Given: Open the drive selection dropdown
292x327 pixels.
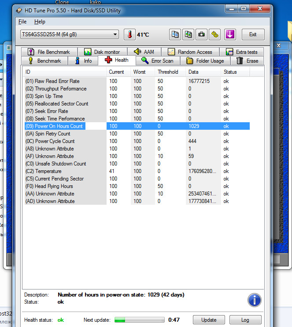Looking at the screenshot, I should 70,34.
